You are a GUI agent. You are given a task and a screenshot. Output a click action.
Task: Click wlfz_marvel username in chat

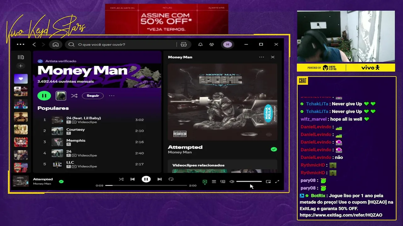(x=314, y=119)
